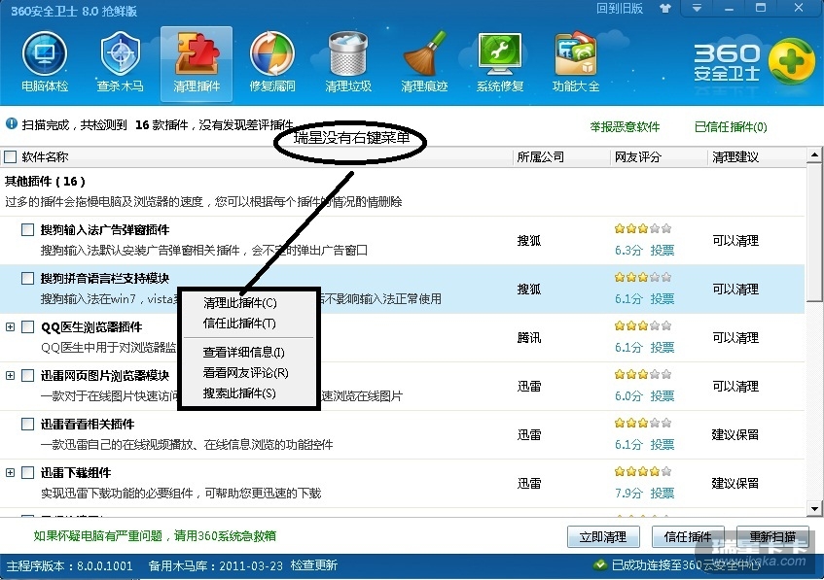Open 查杀木马 trojan scan icon

pos(121,61)
